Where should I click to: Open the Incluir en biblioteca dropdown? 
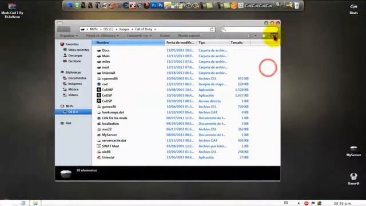pos(102,35)
